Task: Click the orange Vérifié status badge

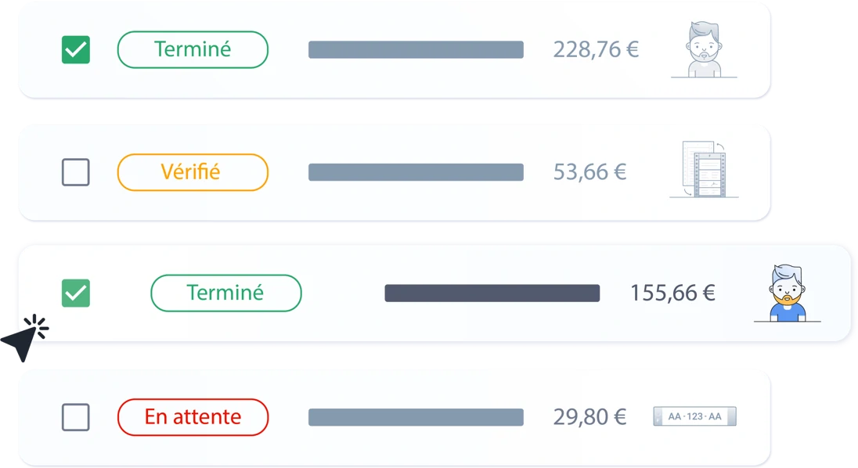Action: (x=193, y=172)
